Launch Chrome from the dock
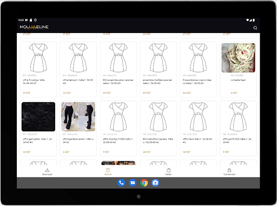Image resolution: width=277 pixels, height=206 pixels. click(x=144, y=183)
